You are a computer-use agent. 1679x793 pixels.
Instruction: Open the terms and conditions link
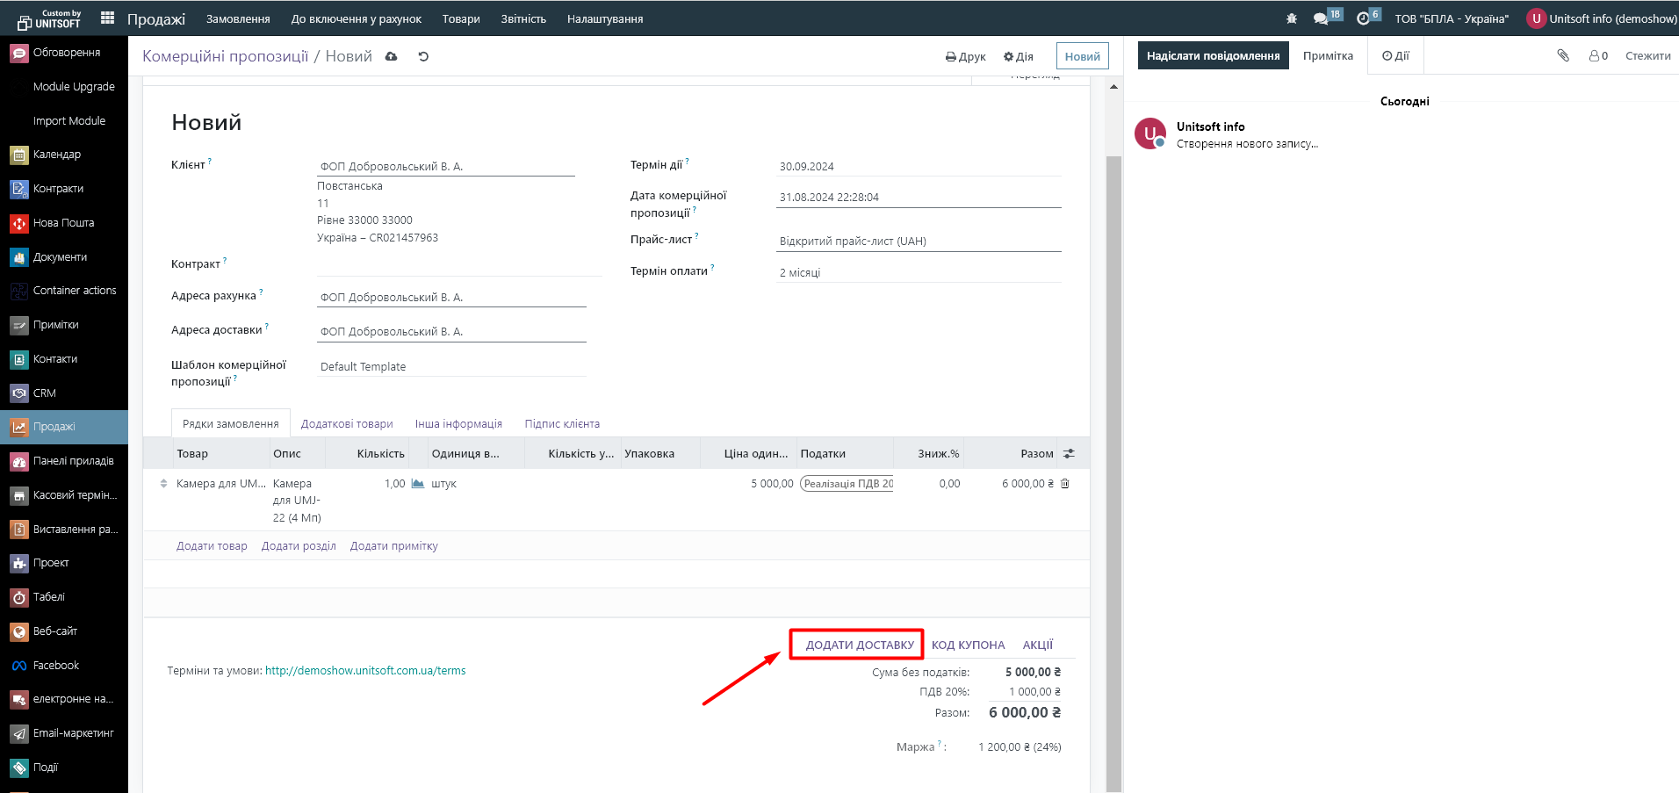(365, 671)
